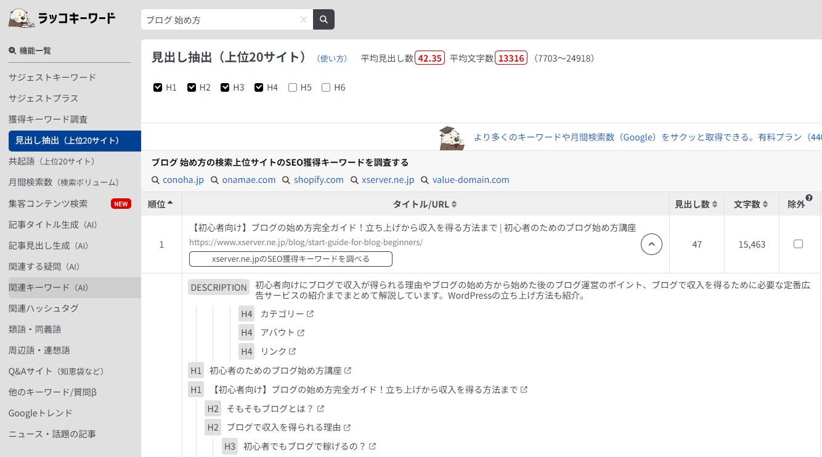Open サジェストプラス in sidebar

[x=43, y=99]
